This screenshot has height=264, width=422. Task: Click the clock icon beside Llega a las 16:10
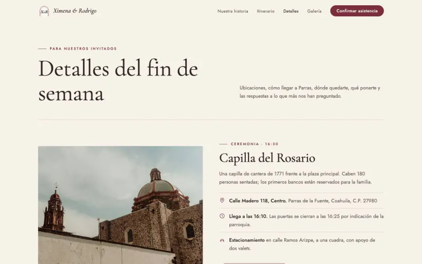tap(222, 216)
